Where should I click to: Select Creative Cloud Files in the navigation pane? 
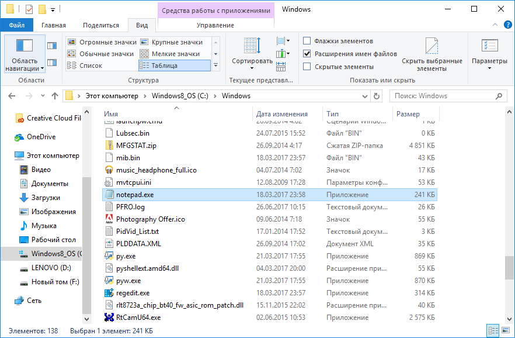pos(48,118)
